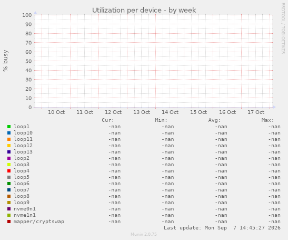Select the nvme1n1 device label
The width and height of the screenshot is (288, 240).
(x=25, y=215)
